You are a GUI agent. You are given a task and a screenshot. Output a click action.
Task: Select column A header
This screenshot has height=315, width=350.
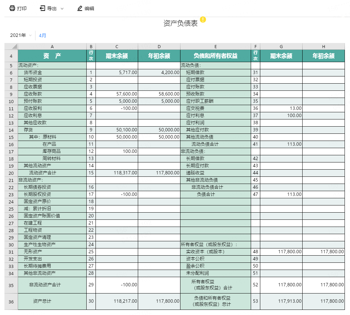point(52,46)
